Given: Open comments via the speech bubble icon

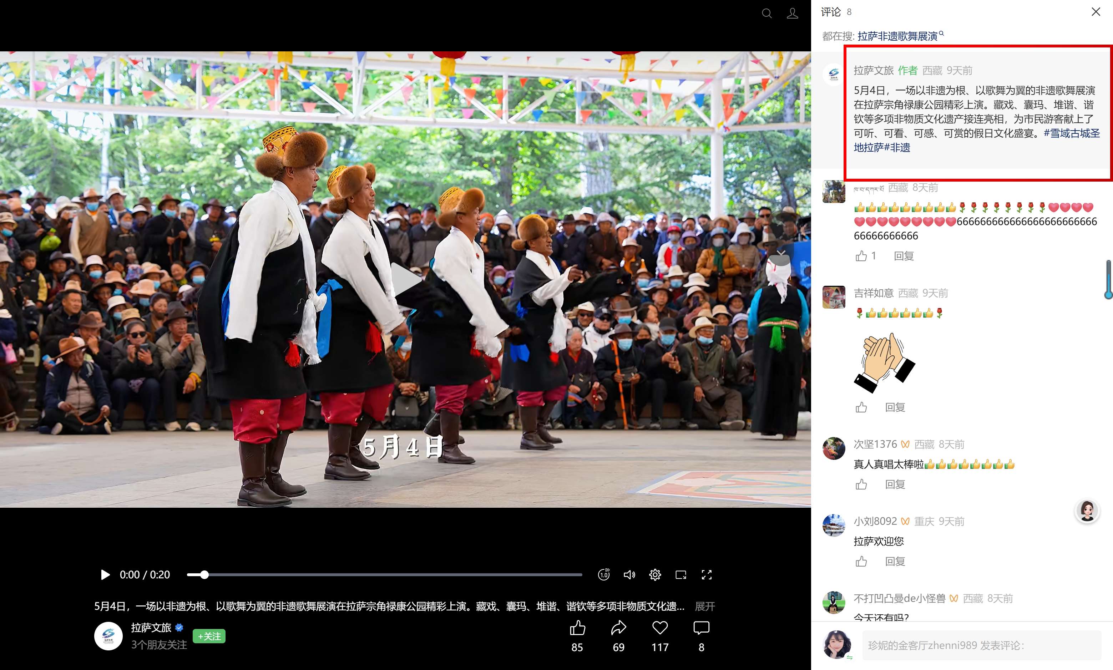Looking at the screenshot, I should coord(701,628).
